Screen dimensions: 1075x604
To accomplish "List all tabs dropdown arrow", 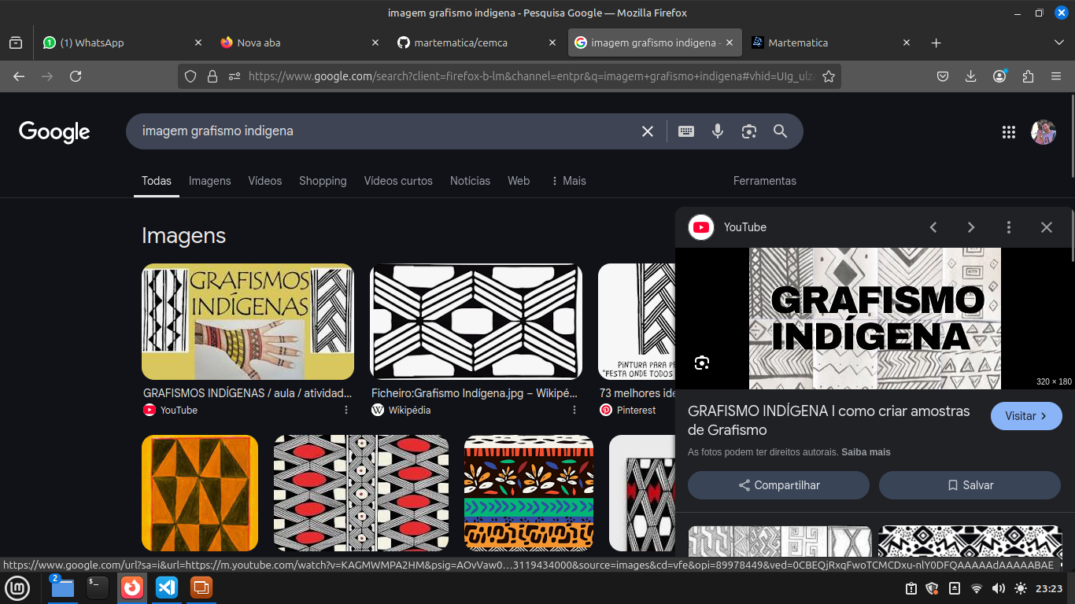I will click(1059, 42).
